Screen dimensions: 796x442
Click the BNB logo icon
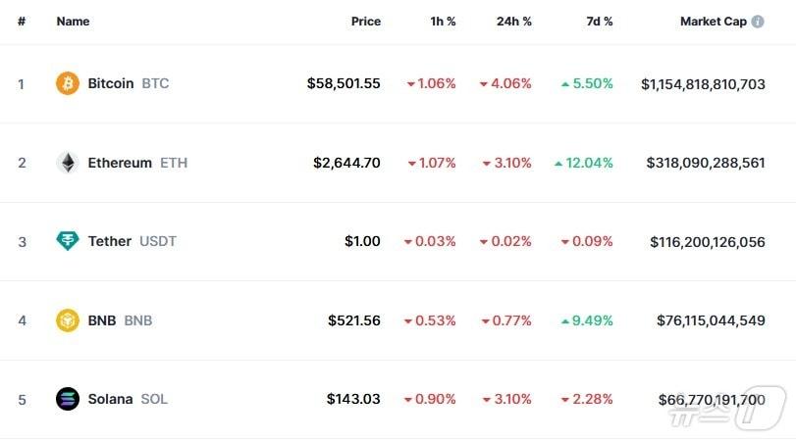[67, 320]
